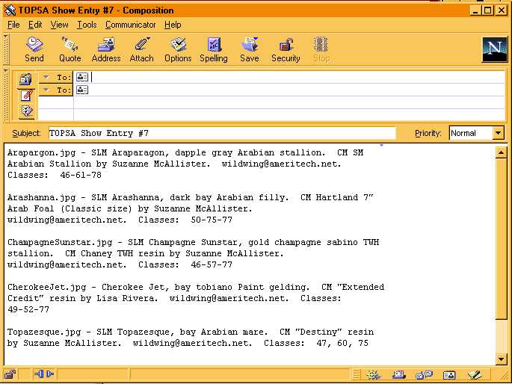Open the Mailbox icon in component bar

click(x=398, y=375)
